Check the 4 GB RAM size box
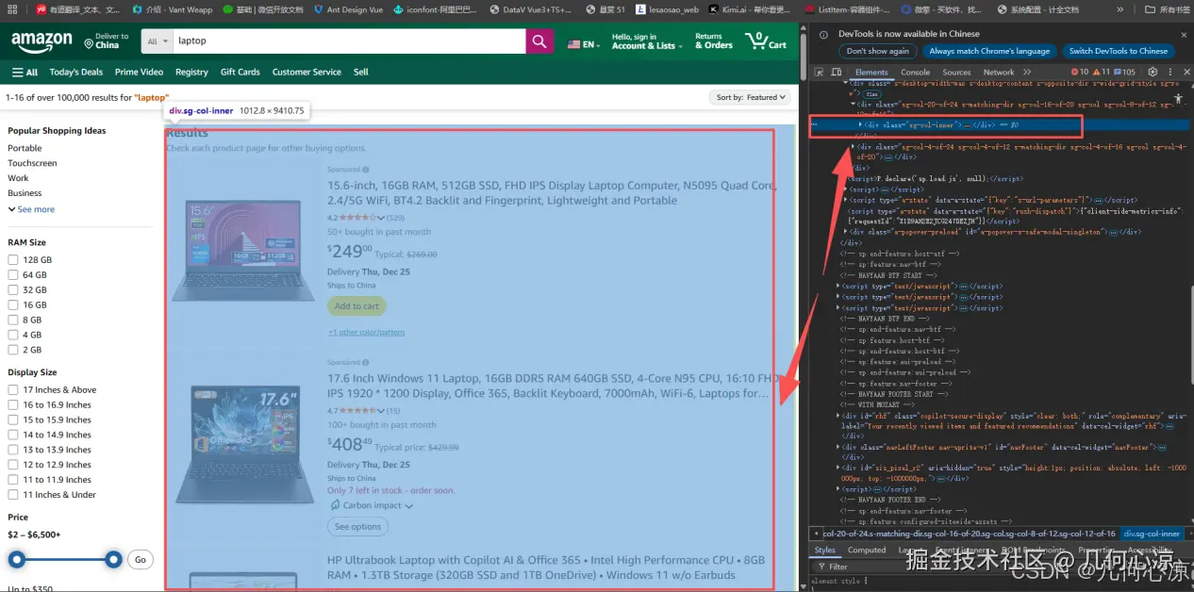Viewport: 1194px width, 592px height. [x=13, y=335]
